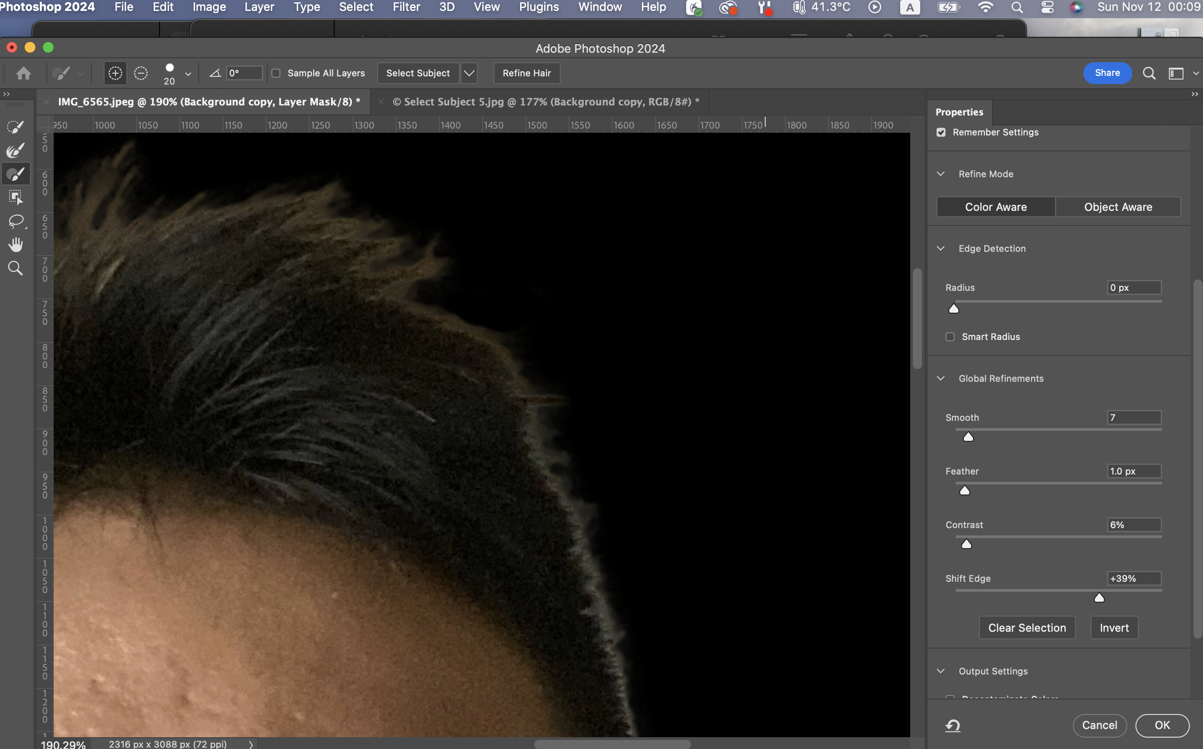1203x749 pixels.
Task: Select the Lasso tool
Action: pyautogui.click(x=15, y=221)
